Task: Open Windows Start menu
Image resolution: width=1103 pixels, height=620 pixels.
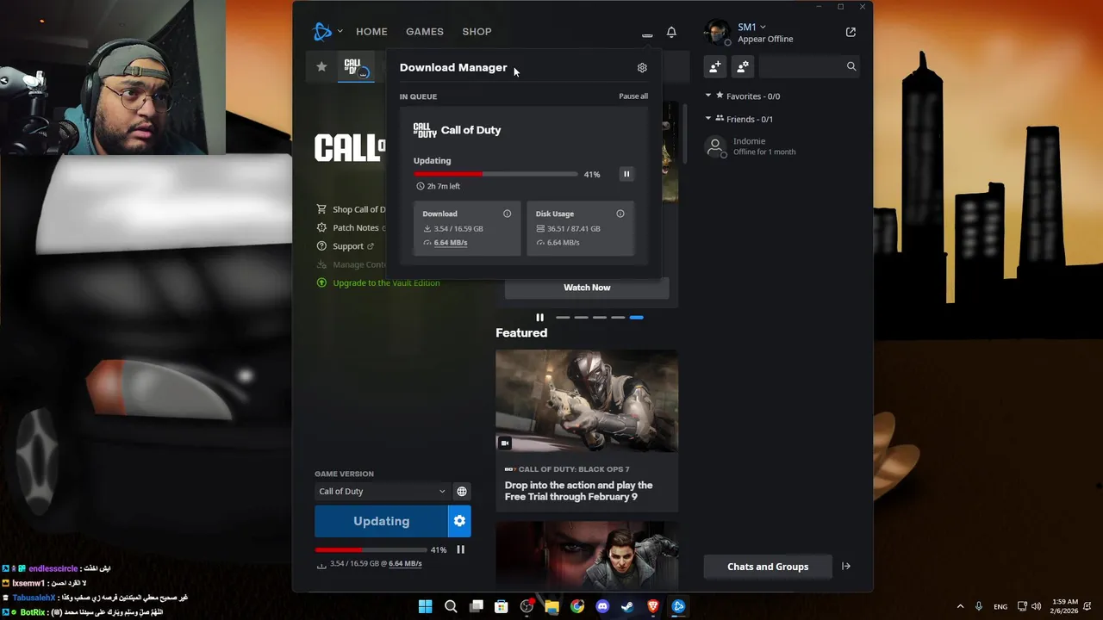Action: (425, 606)
